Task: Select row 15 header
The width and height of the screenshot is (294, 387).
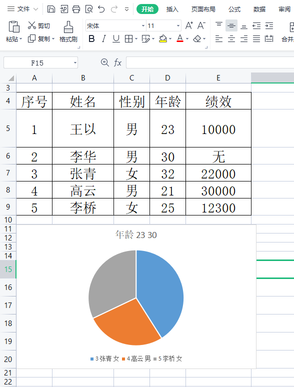Action: pos(8,269)
